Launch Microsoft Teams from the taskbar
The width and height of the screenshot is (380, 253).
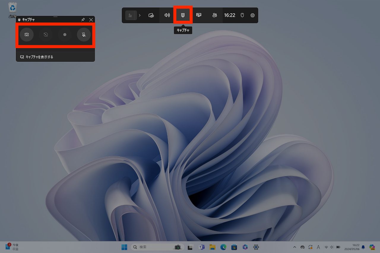[202, 247]
